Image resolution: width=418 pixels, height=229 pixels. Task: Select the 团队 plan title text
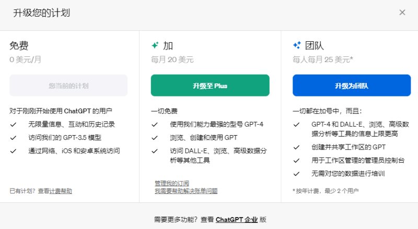pyautogui.click(x=315, y=45)
